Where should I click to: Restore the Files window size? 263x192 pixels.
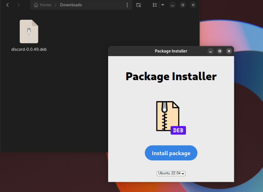click(183, 5)
